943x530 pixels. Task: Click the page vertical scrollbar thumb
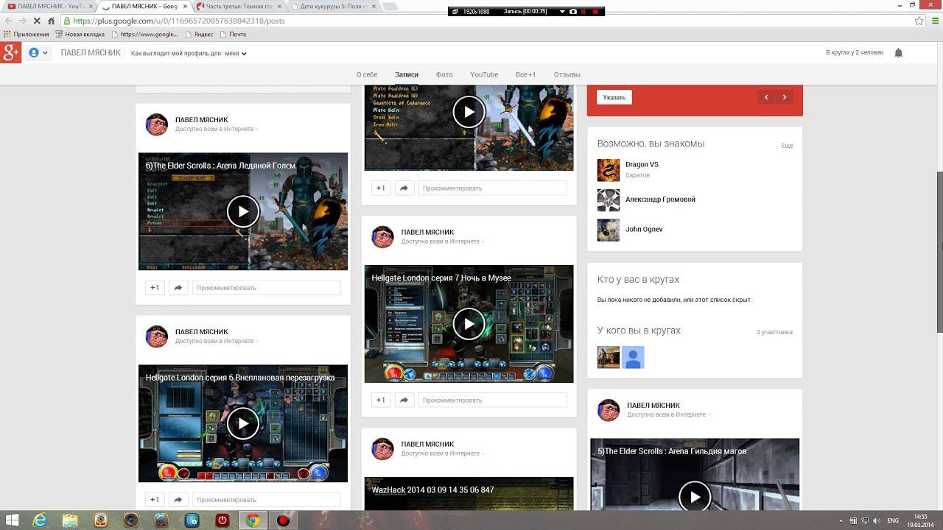click(939, 252)
